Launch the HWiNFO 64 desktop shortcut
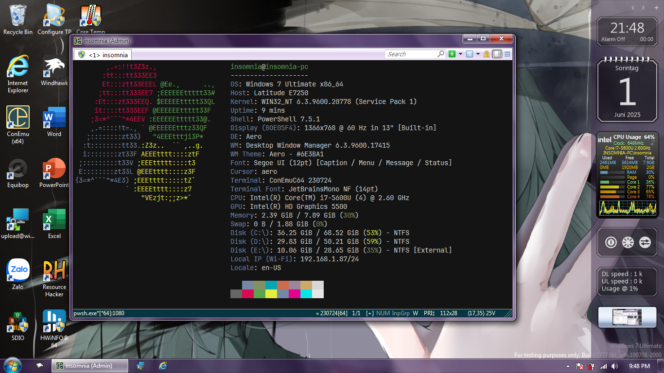Screen dimensions: 664x373 point(54,329)
